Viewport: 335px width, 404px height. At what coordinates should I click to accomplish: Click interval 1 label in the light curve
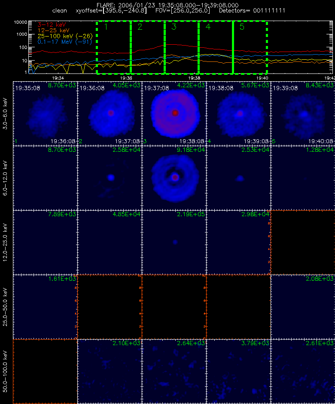pos(106,27)
